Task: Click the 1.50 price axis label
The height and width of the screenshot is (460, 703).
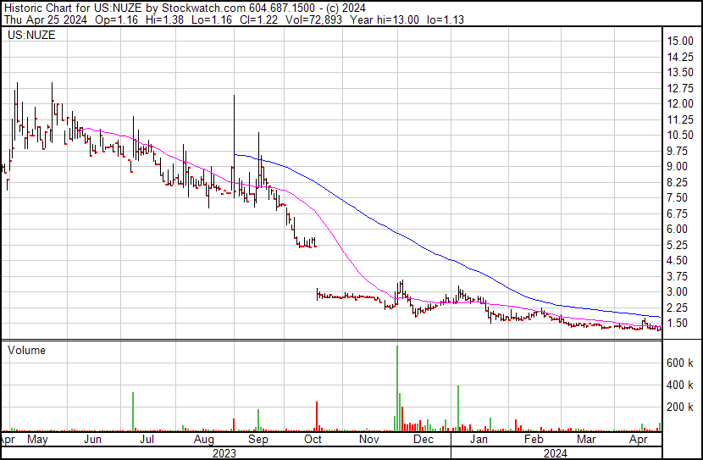Action: tap(677, 324)
